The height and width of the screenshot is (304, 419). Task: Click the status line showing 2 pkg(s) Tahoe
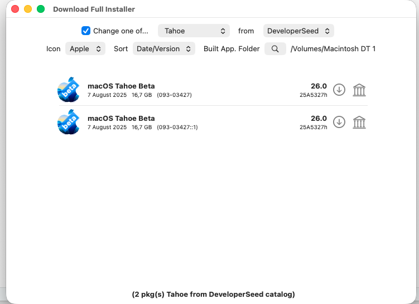(x=213, y=294)
